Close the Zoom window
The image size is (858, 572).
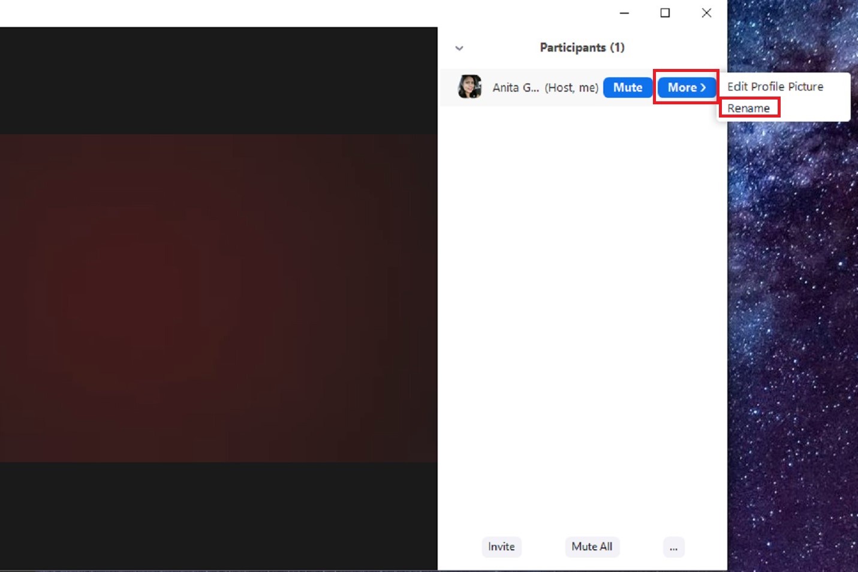tap(706, 13)
